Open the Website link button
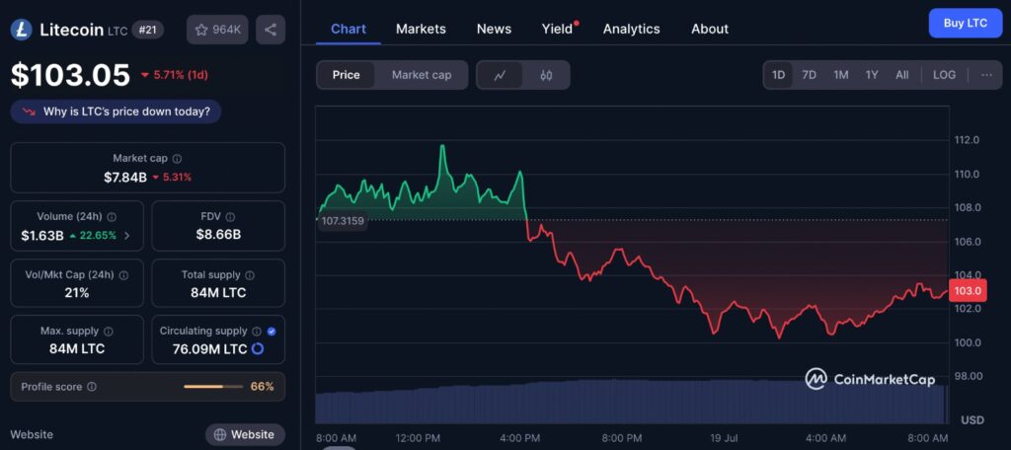This screenshot has width=1011, height=450. (x=245, y=435)
